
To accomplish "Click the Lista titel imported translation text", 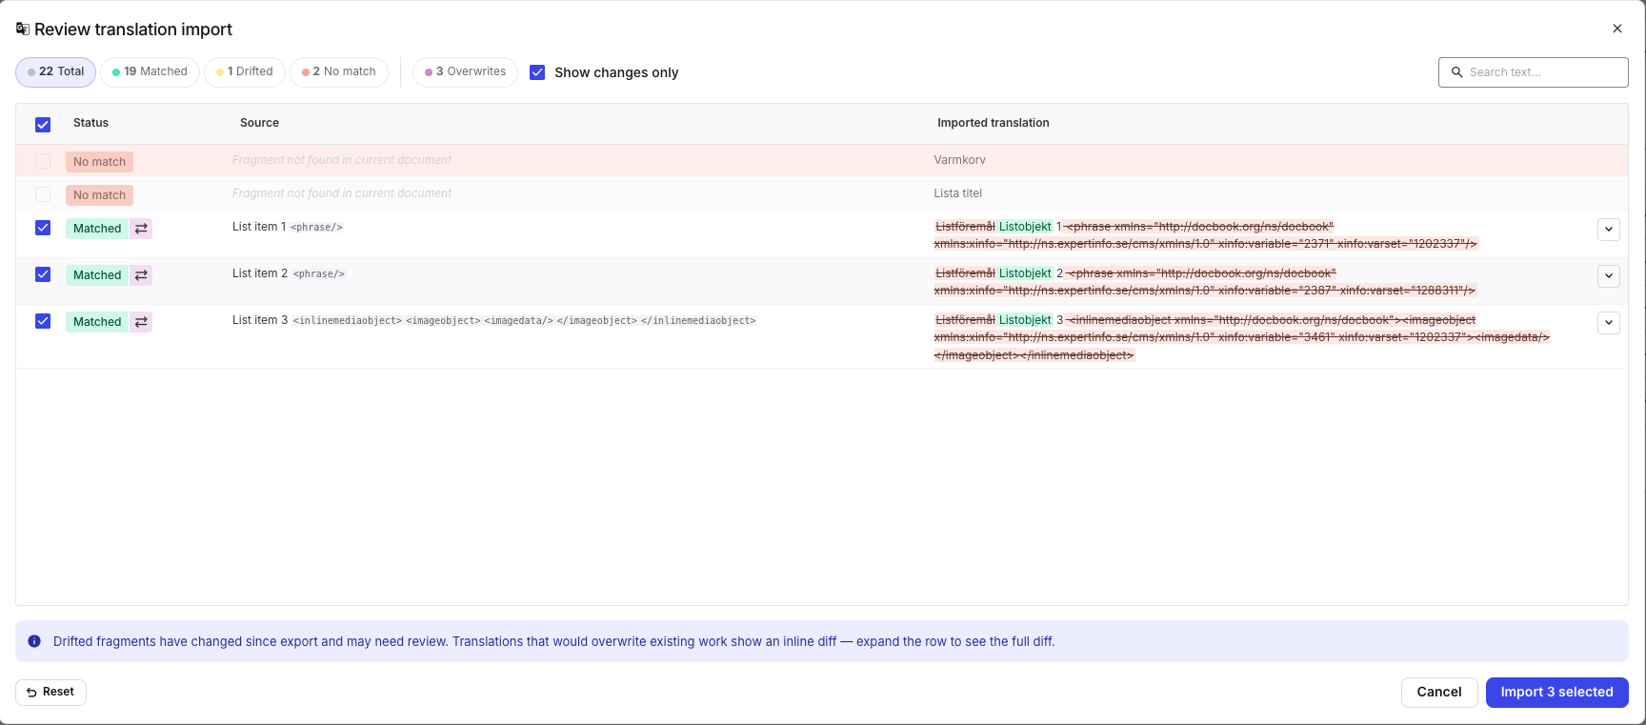I will point(957,193).
